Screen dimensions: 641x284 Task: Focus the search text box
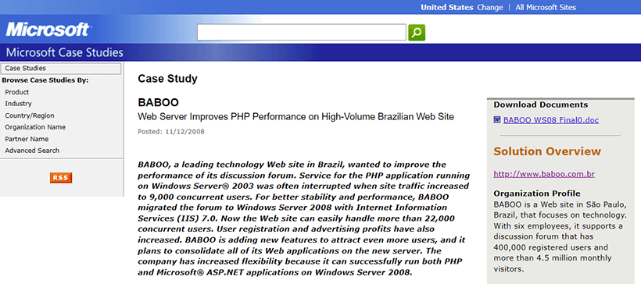tap(301, 32)
